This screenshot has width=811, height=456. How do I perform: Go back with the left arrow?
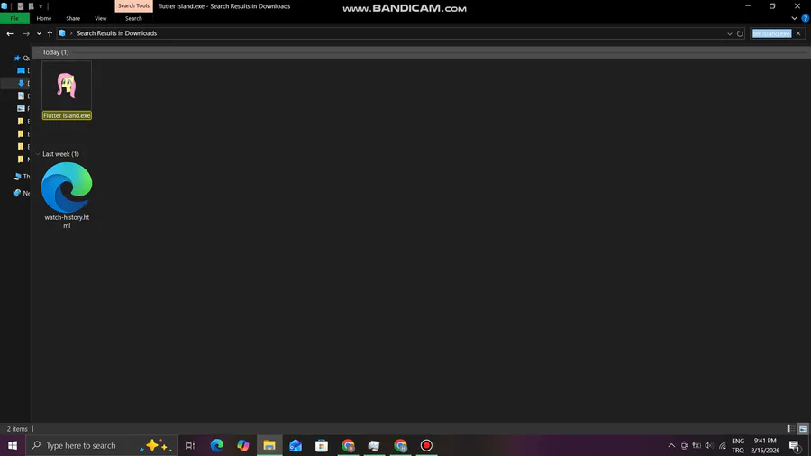[x=10, y=33]
